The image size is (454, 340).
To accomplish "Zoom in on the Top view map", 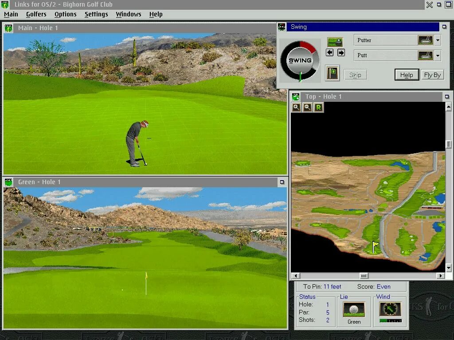I will pyautogui.click(x=296, y=107).
